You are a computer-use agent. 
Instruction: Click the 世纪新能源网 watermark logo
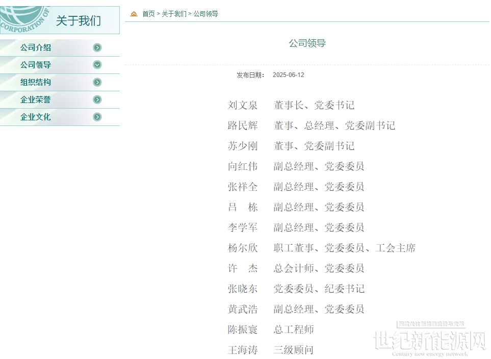point(430,339)
